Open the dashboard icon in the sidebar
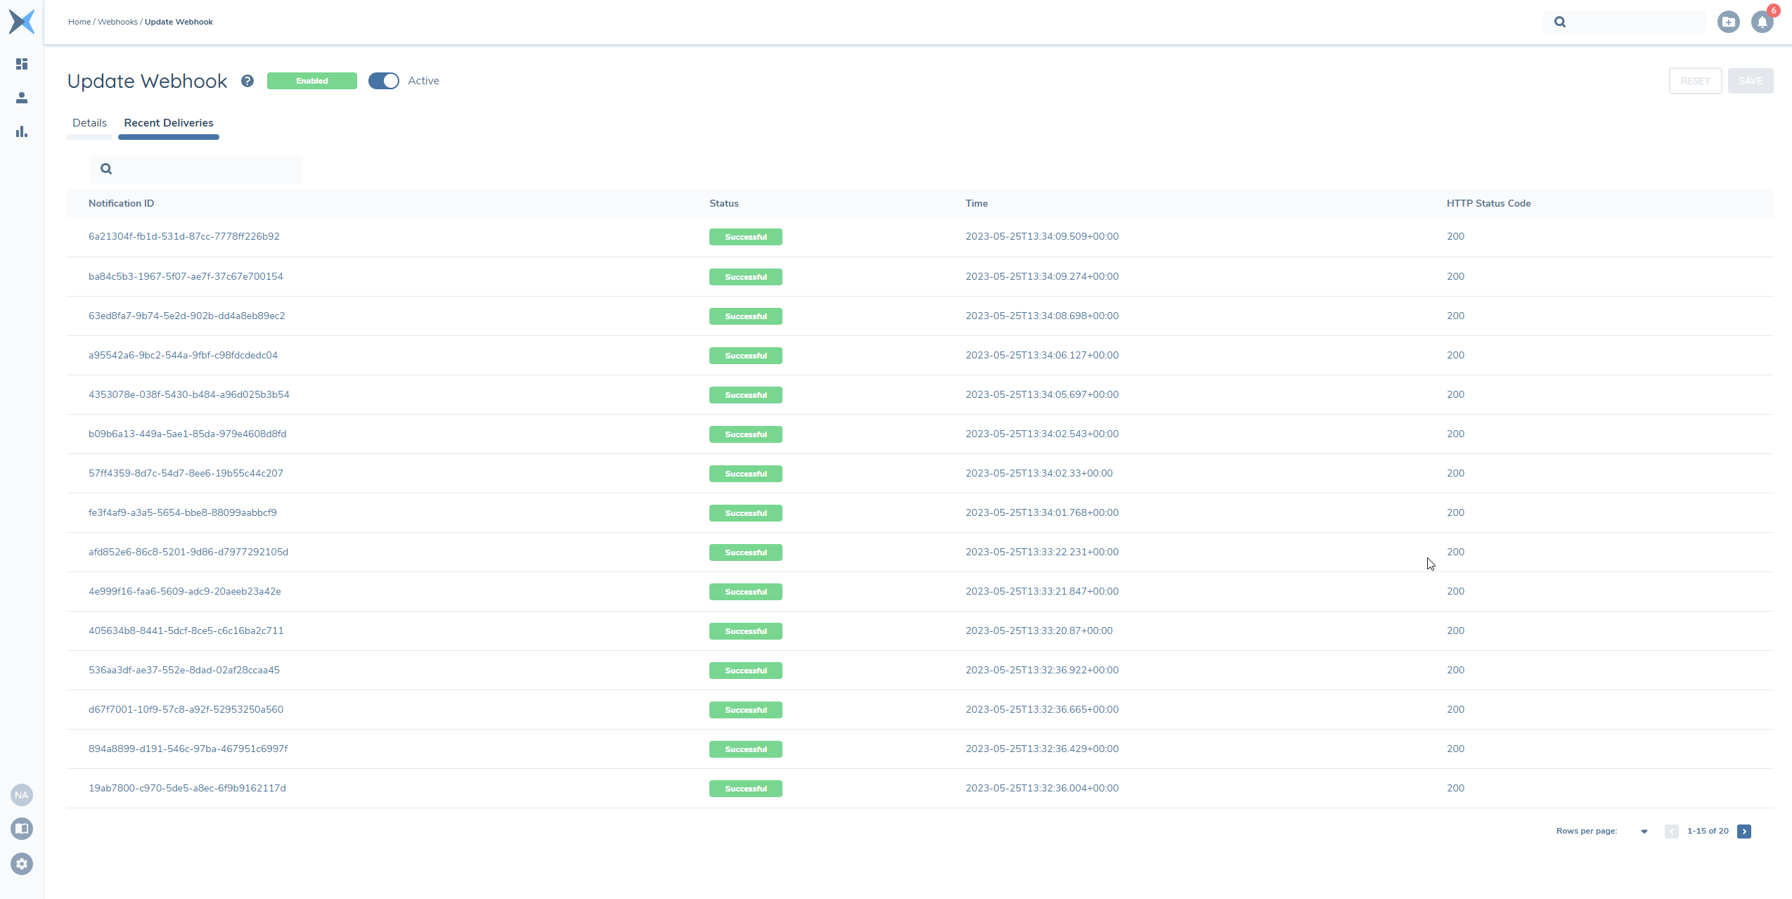The image size is (1792, 899). pos(22,64)
